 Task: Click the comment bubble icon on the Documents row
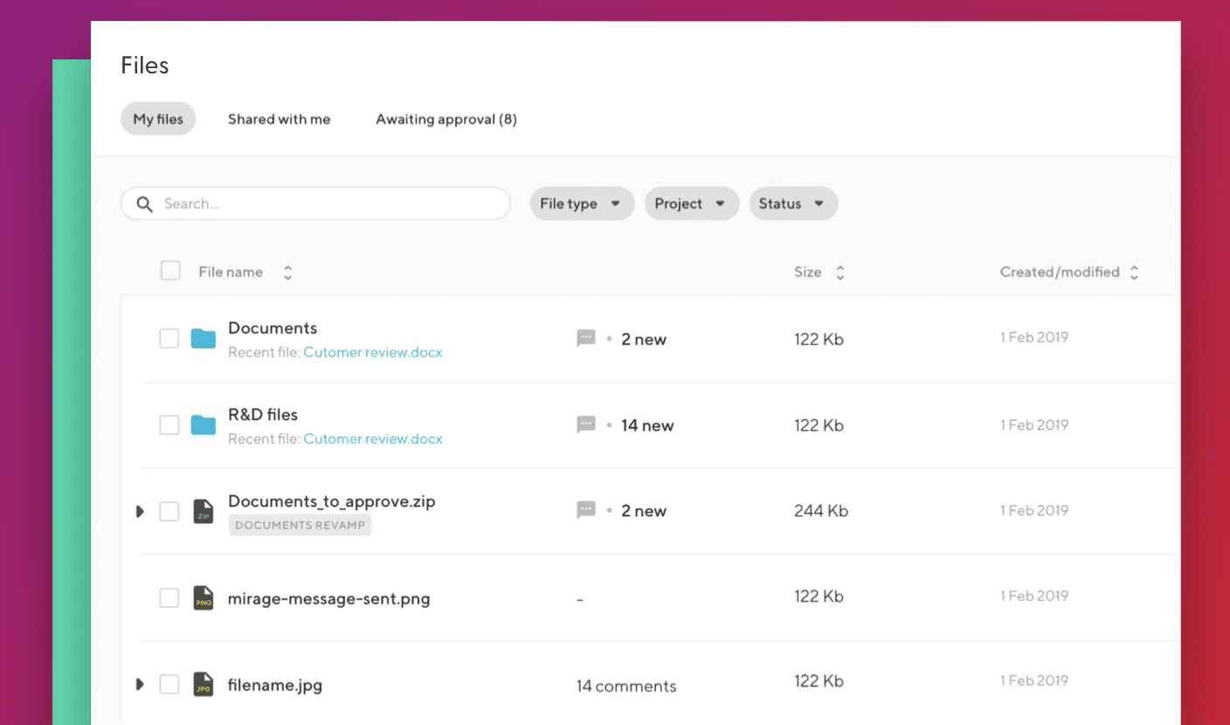point(586,338)
